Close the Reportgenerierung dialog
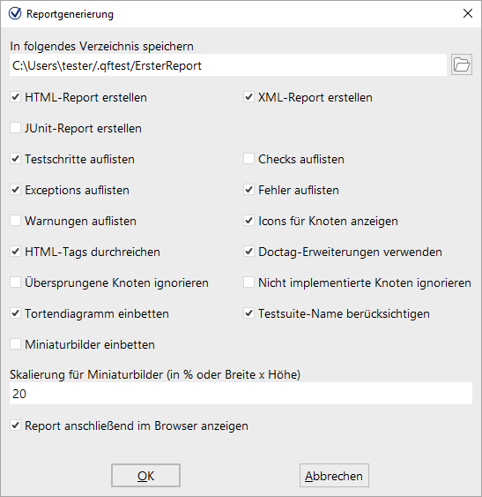Image resolution: width=482 pixels, height=497 pixels. (x=467, y=13)
